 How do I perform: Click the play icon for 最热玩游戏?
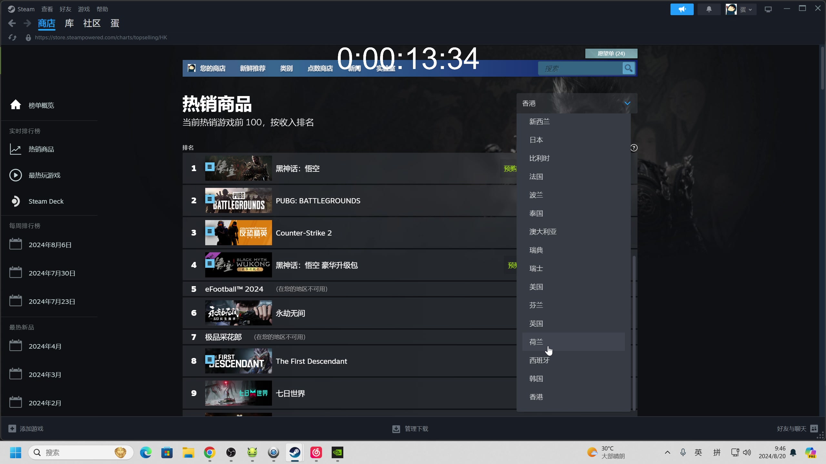[x=15, y=175]
